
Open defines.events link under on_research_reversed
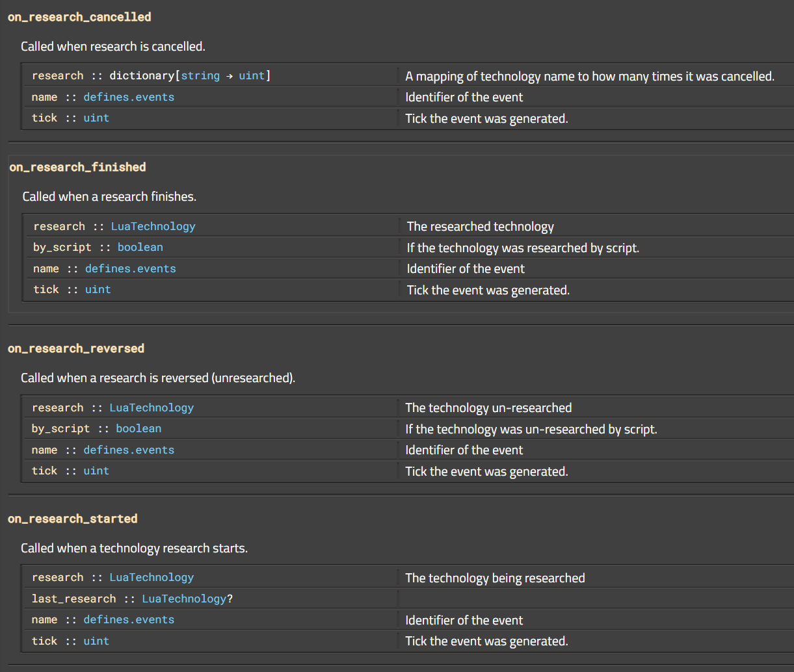point(129,450)
